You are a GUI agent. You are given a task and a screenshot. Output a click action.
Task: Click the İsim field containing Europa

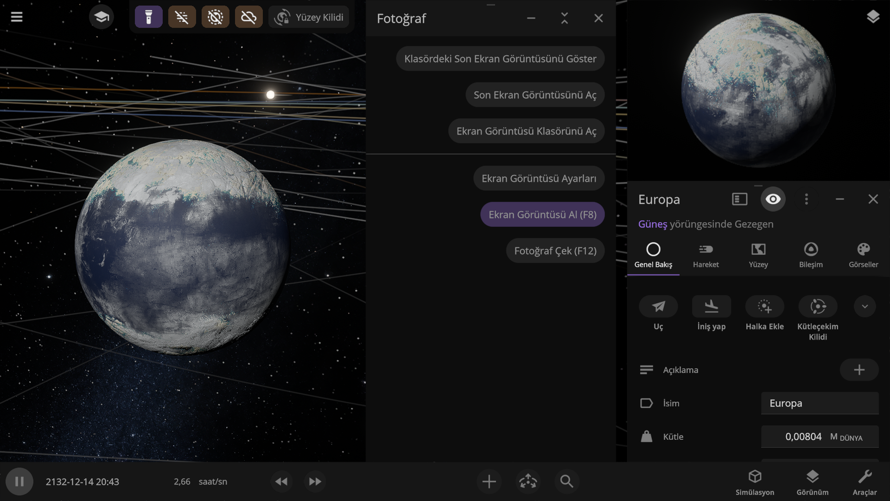[820, 403]
